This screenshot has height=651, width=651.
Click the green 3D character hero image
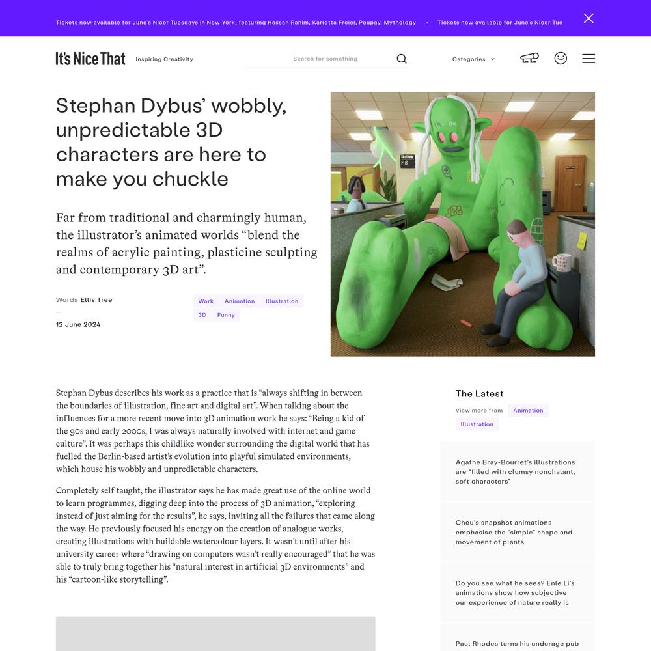click(x=462, y=224)
